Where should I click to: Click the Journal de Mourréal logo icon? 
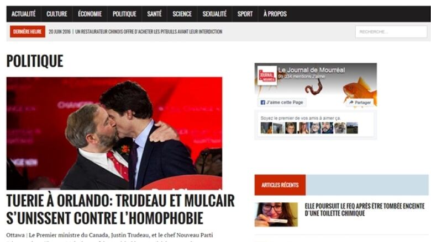(x=267, y=76)
